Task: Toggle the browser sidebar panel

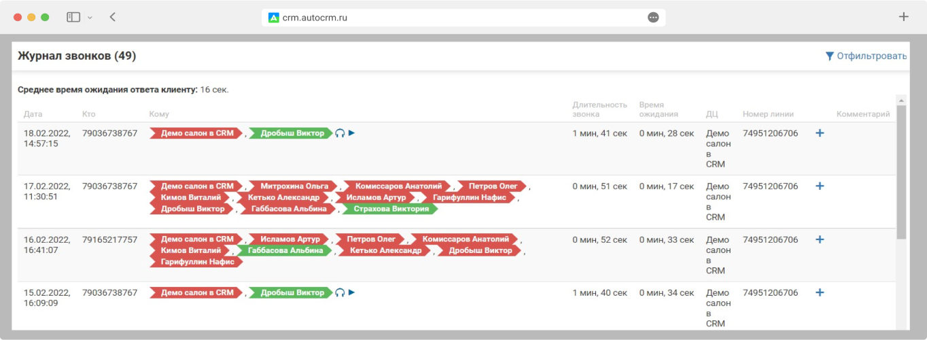Action: [x=73, y=17]
